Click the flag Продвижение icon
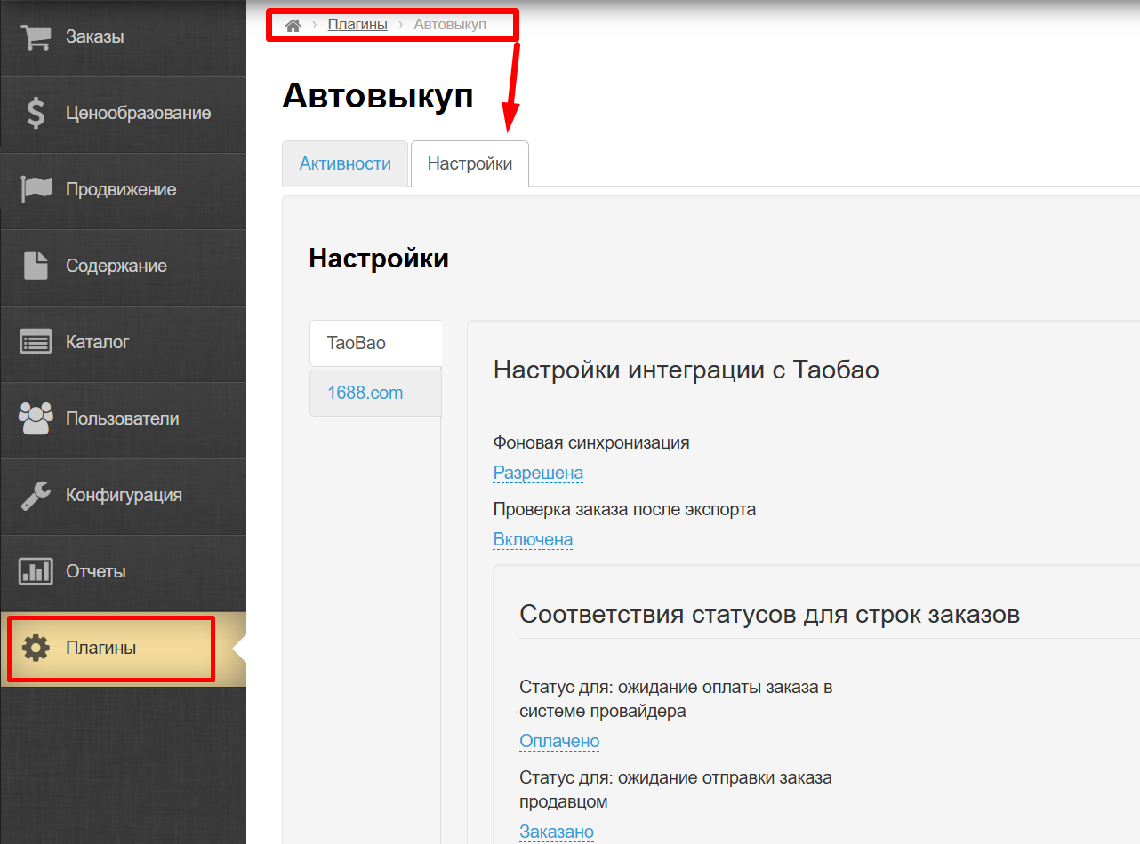The height and width of the screenshot is (844, 1140). (x=36, y=189)
